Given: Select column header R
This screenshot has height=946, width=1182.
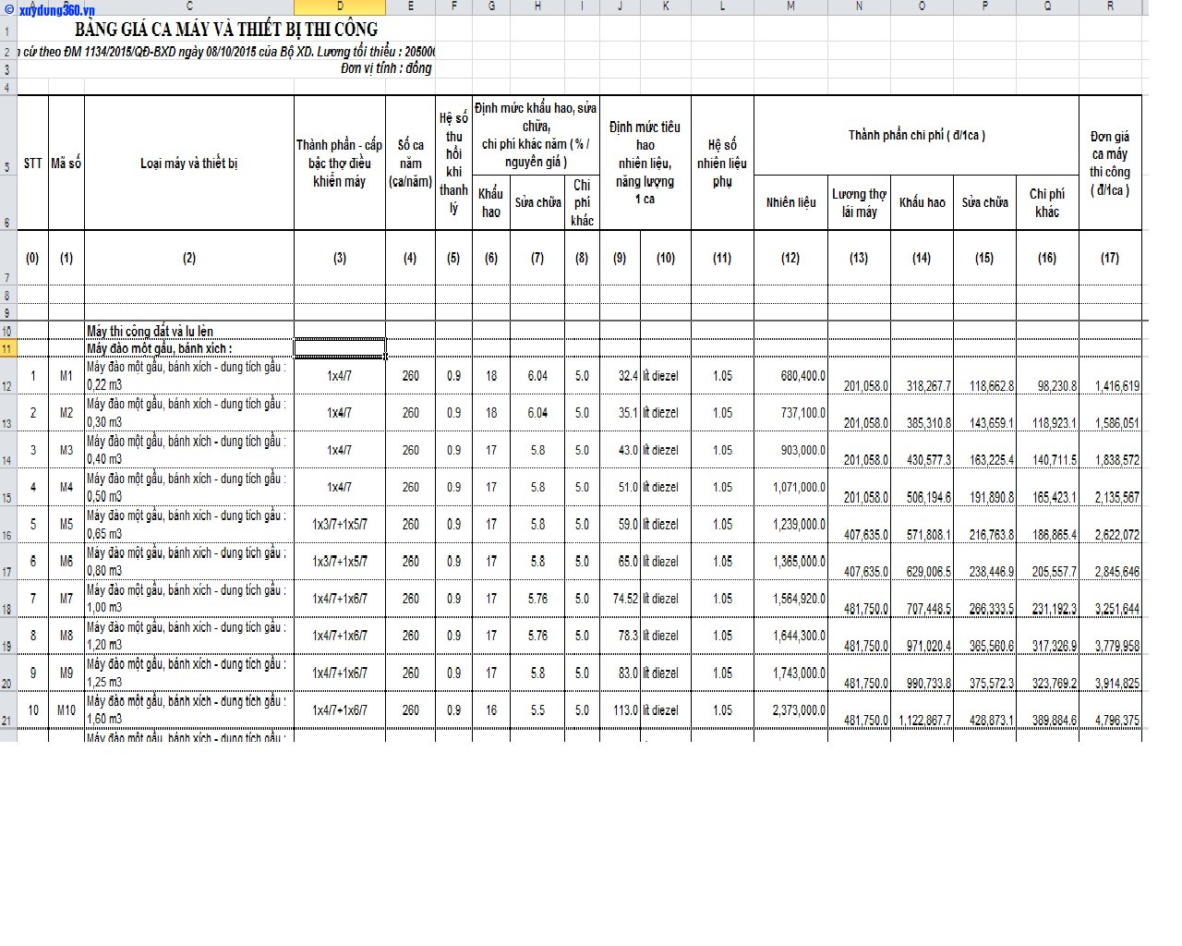Looking at the screenshot, I should pos(1110,7).
